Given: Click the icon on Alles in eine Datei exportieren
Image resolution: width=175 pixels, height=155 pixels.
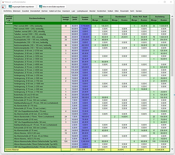Looking at the screenshot, I should [41, 7].
